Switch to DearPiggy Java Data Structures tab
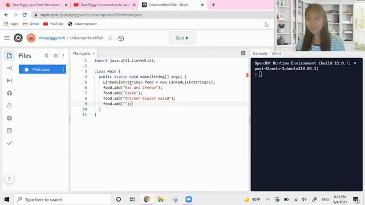 coord(36,5)
